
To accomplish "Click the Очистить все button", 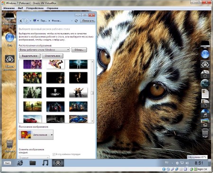I will click(x=53, y=56).
